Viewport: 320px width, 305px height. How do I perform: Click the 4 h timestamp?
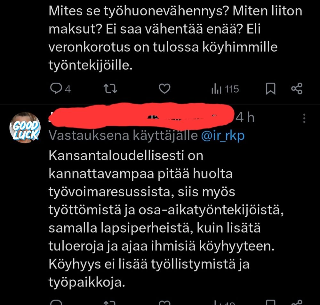tap(245, 118)
